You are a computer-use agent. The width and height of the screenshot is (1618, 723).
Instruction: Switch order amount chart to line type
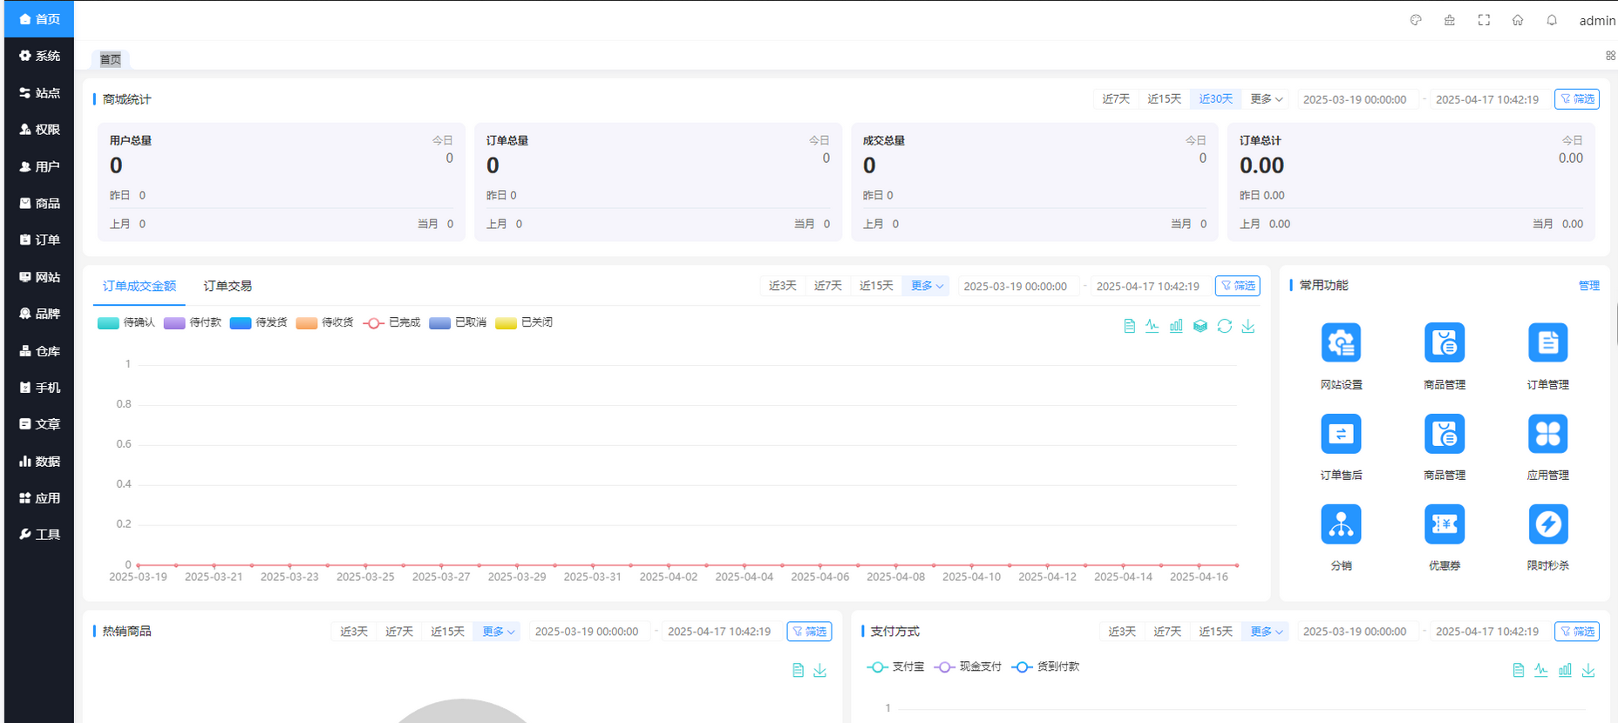(x=1152, y=326)
